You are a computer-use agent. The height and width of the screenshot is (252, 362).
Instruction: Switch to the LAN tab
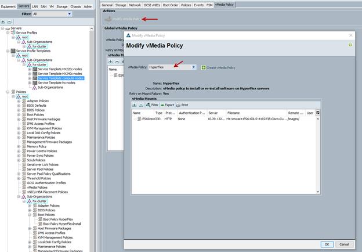[x=35, y=6]
